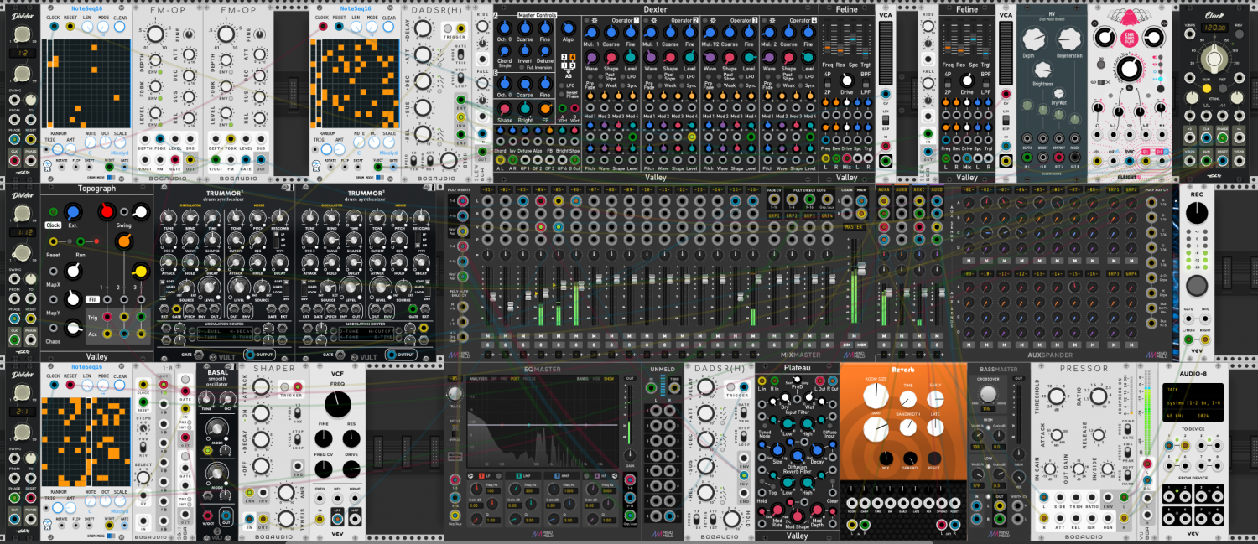Click the Dry/Wet knob on the MV reverb
Viewport: 1258px width, 544px height.
point(1058,95)
